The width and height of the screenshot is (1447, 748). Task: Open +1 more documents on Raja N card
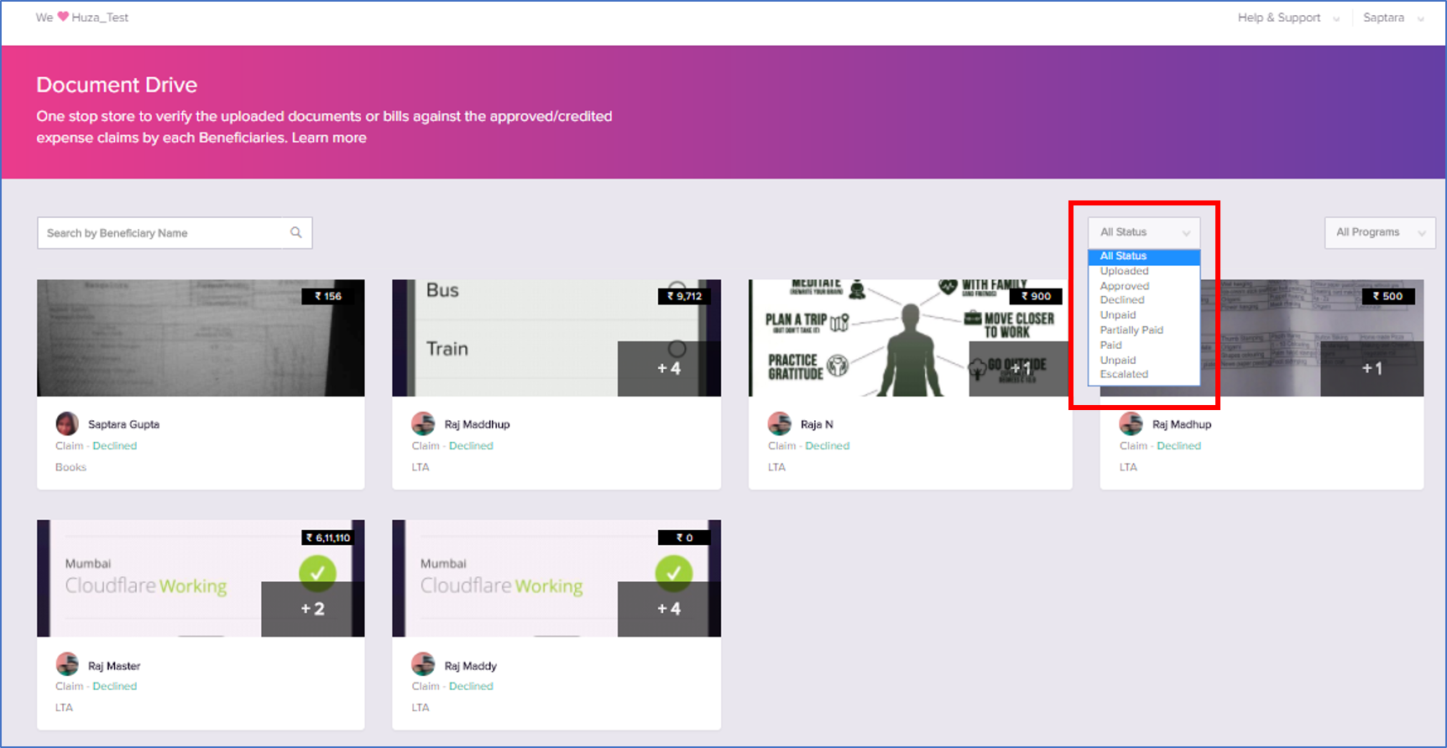(x=1020, y=368)
